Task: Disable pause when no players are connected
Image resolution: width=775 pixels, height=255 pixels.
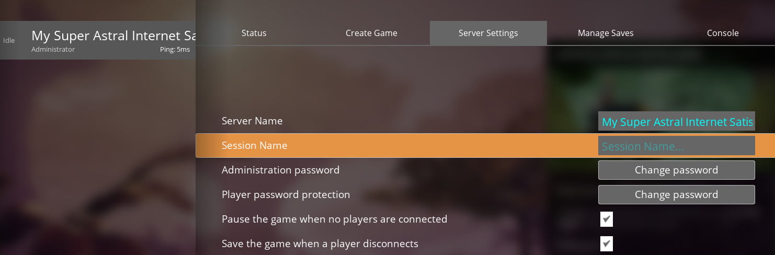Action: [x=607, y=219]
